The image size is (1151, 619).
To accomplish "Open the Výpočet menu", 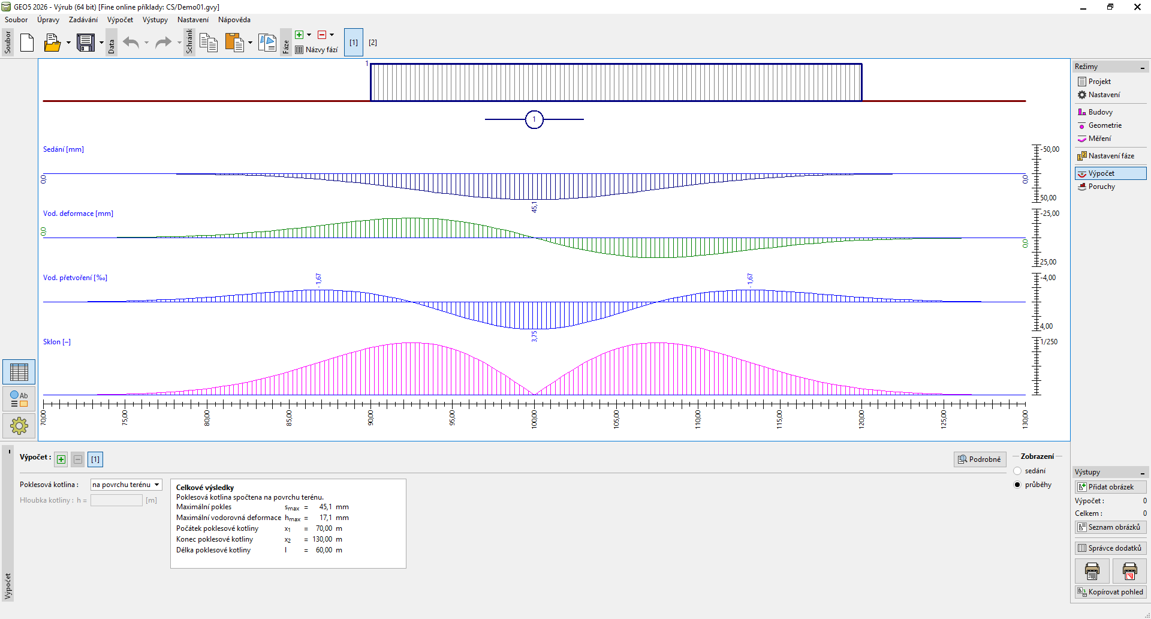I will pyautogui.click(x=120, y=20).
